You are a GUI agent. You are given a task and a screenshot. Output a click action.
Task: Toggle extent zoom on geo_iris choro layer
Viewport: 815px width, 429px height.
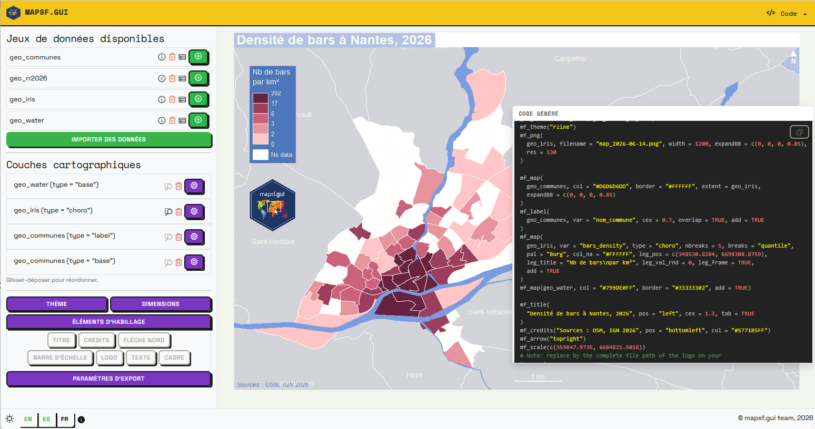pos(168,211)
